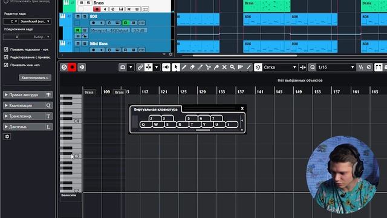
Task: Expand the 'Правка аккорда' section
Action: pos(28,94)
